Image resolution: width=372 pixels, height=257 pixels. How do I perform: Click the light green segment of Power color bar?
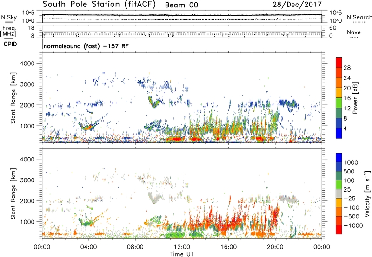pos(339,103)
